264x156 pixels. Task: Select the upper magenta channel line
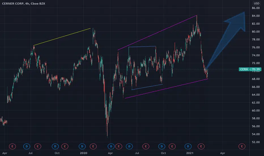(157, 33)
